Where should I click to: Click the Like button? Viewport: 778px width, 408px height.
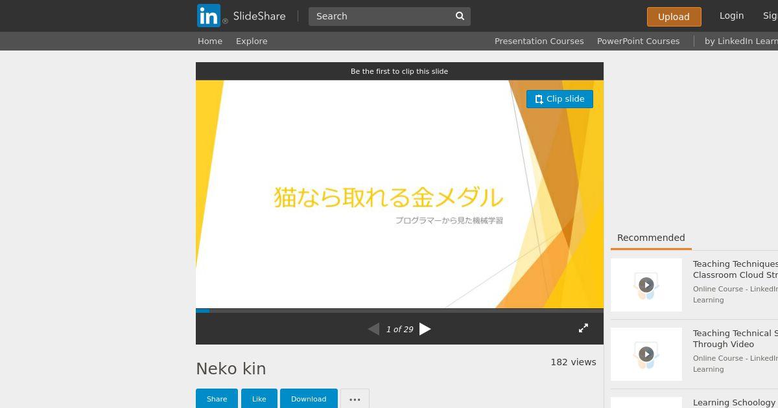pyautogui.click(x=259, y=399)
